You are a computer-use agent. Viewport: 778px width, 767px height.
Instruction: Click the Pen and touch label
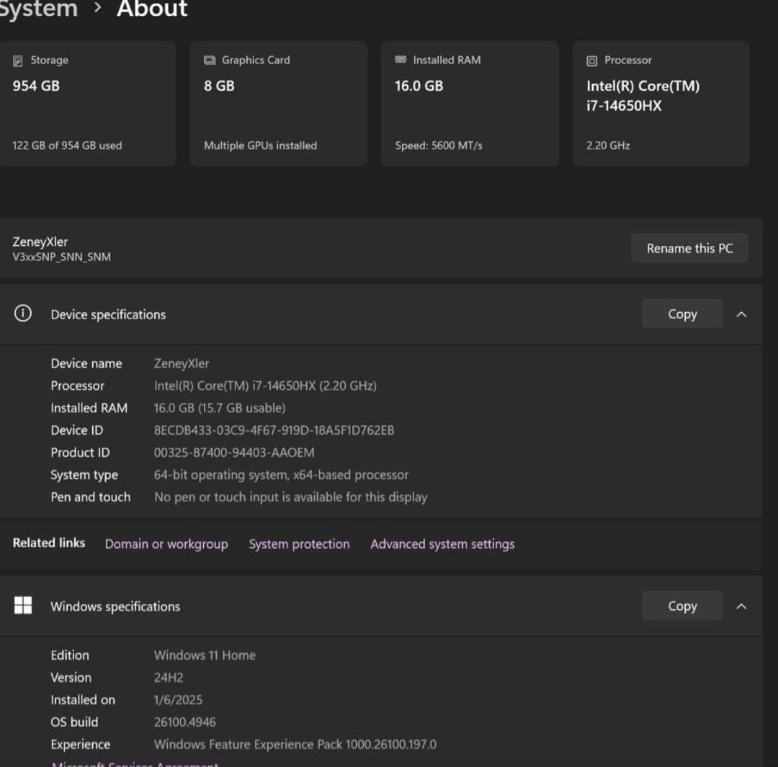(x=90, y=497)
